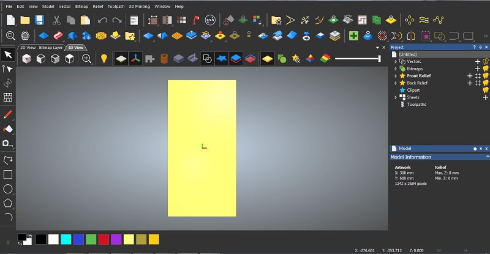Switch to 2D View - Bitmap Layer tab
Viewport: 490px width, 254px height.
[x=42, y=47]
